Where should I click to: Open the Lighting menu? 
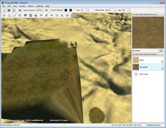point(39,6)
